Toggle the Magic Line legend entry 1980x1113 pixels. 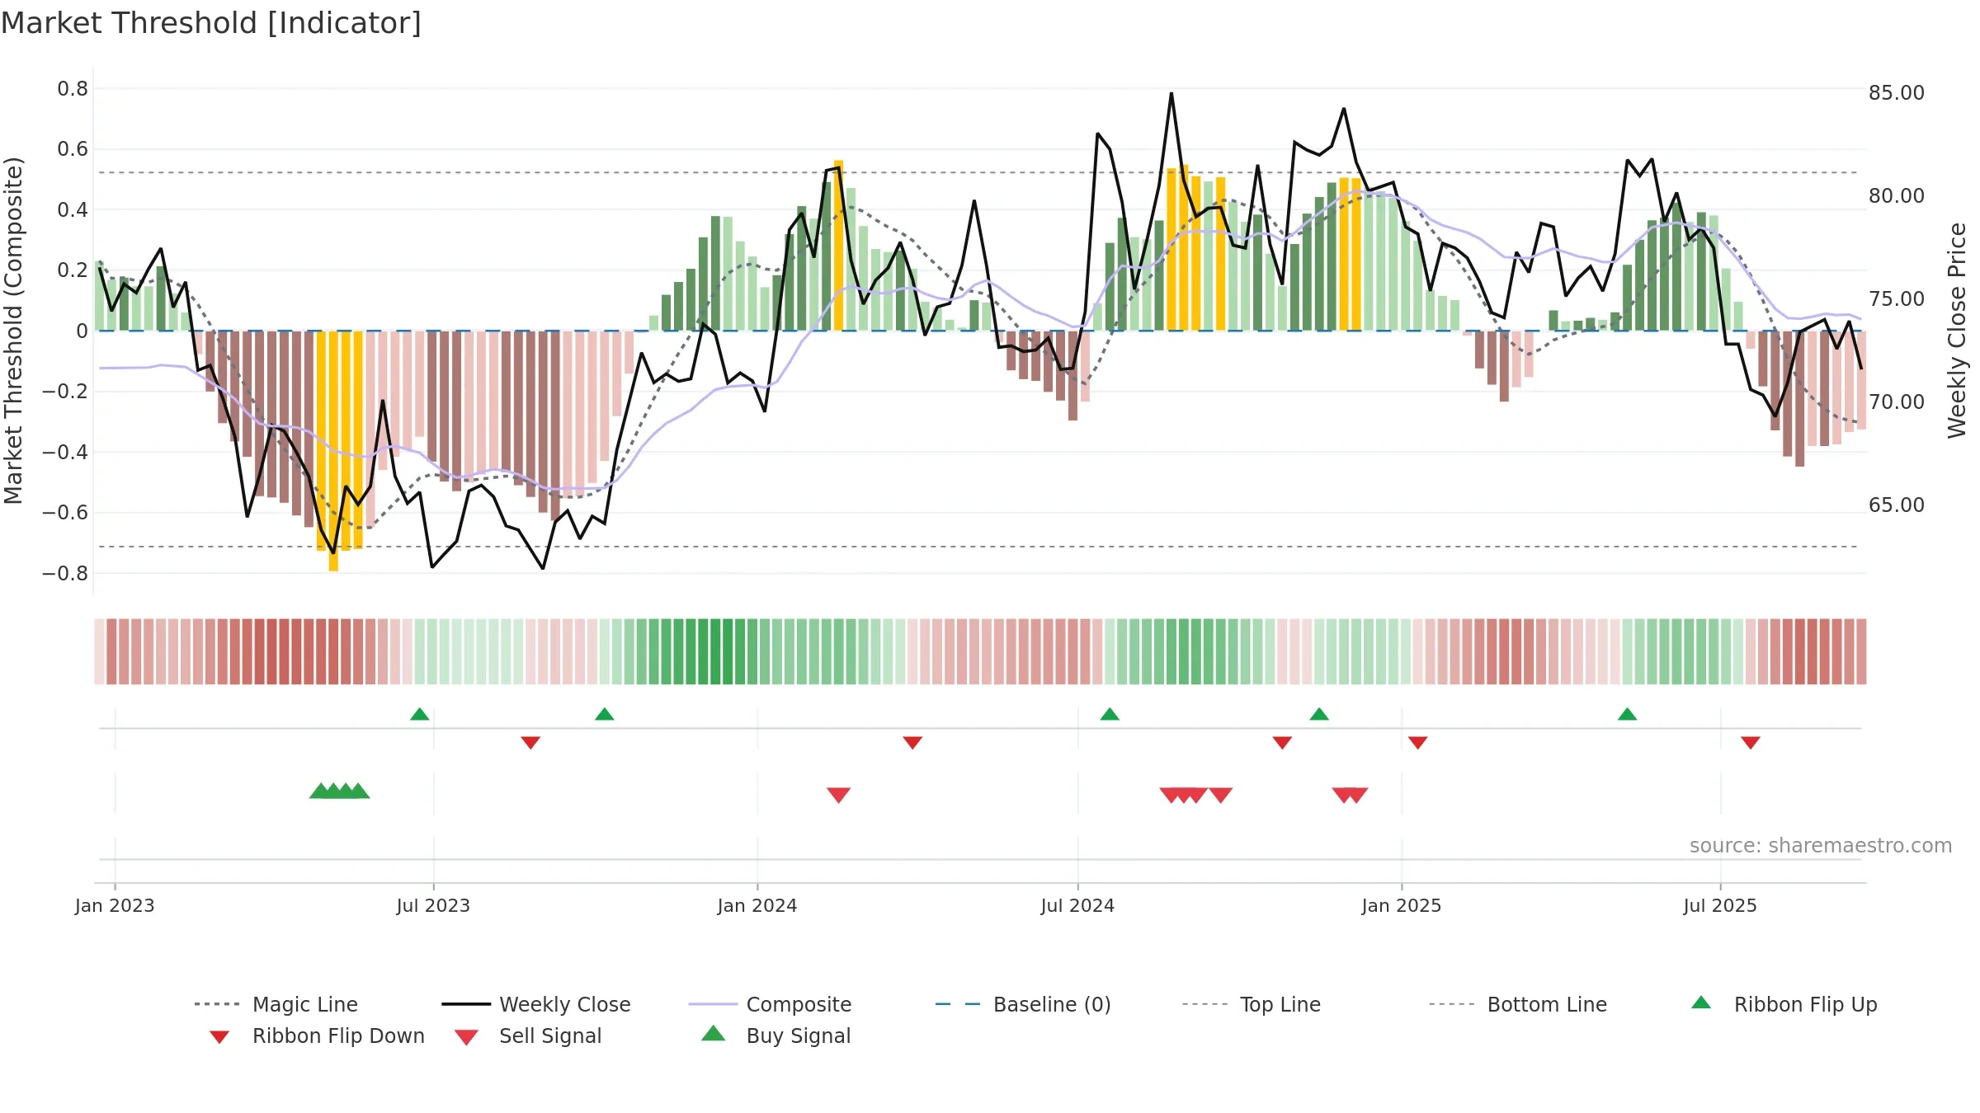[x=276, y=1004]
